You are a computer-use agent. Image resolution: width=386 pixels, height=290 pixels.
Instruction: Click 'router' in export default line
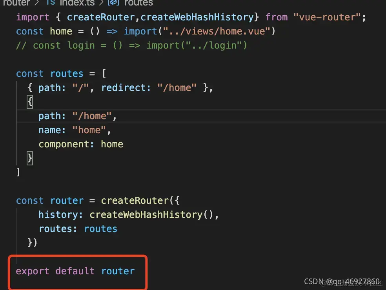[x=118, y=271]
